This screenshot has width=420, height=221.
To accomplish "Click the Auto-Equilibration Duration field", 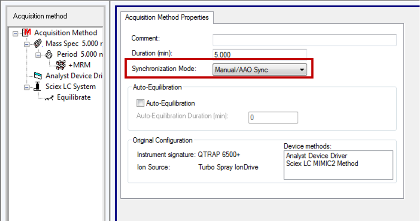I will [273, 117].
